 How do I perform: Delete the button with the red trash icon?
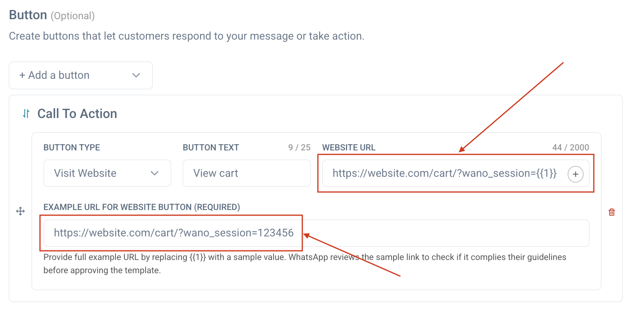[611, 212]
